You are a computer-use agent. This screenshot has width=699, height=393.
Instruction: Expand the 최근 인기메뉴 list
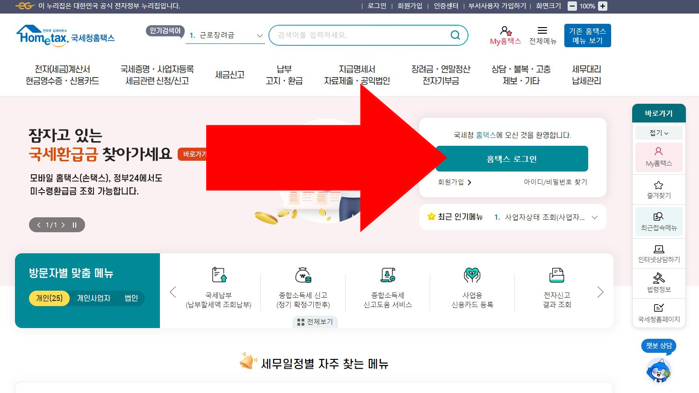(x=595, y=217)
